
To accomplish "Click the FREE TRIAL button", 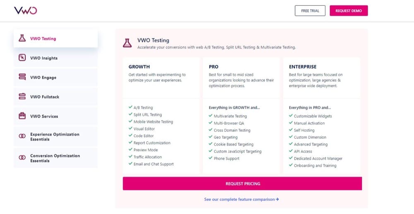I will pyautogui.click(x=310, y=11).
